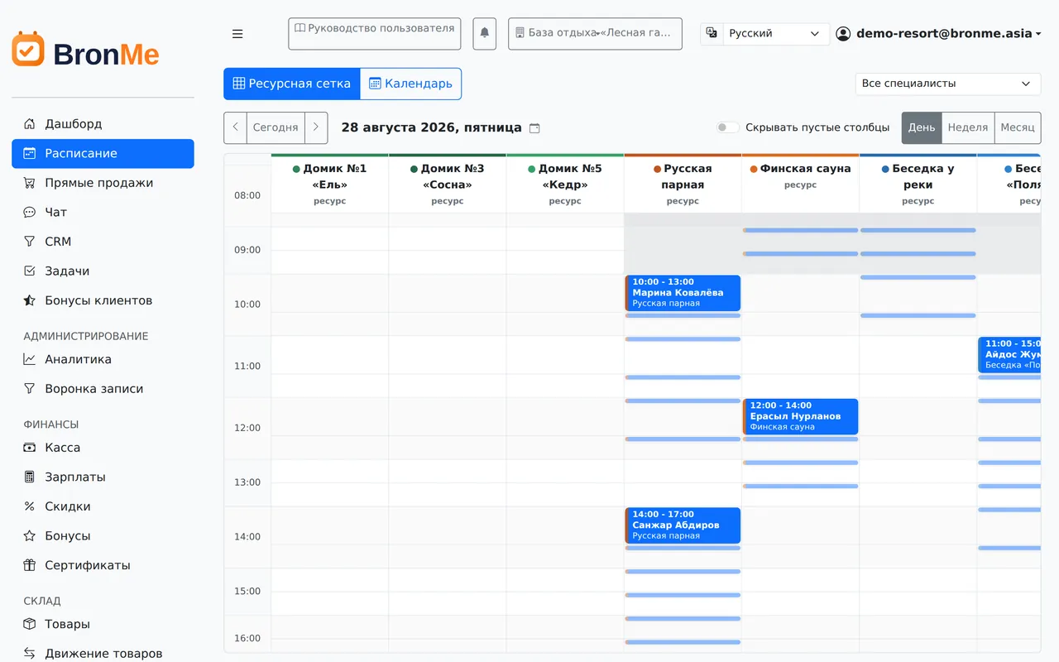The image size is (1059, 662).
Task: Open Бонусы клиентов in sidebar
Action: click(103, 300)
